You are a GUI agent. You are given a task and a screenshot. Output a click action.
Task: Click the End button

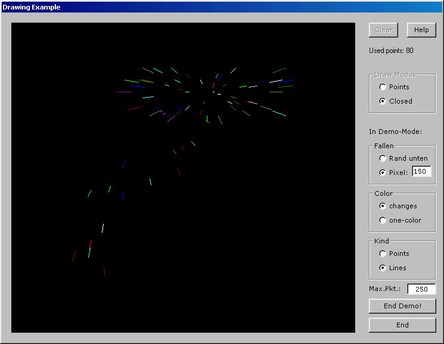pyautogui.click(x=402, y=325)
